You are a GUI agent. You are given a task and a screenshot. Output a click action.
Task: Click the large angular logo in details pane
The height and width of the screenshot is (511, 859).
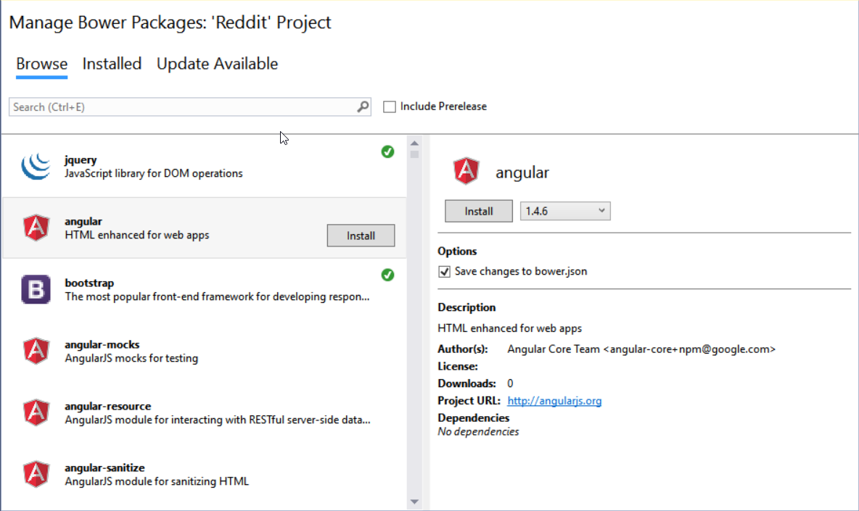(x=467, y=171)
